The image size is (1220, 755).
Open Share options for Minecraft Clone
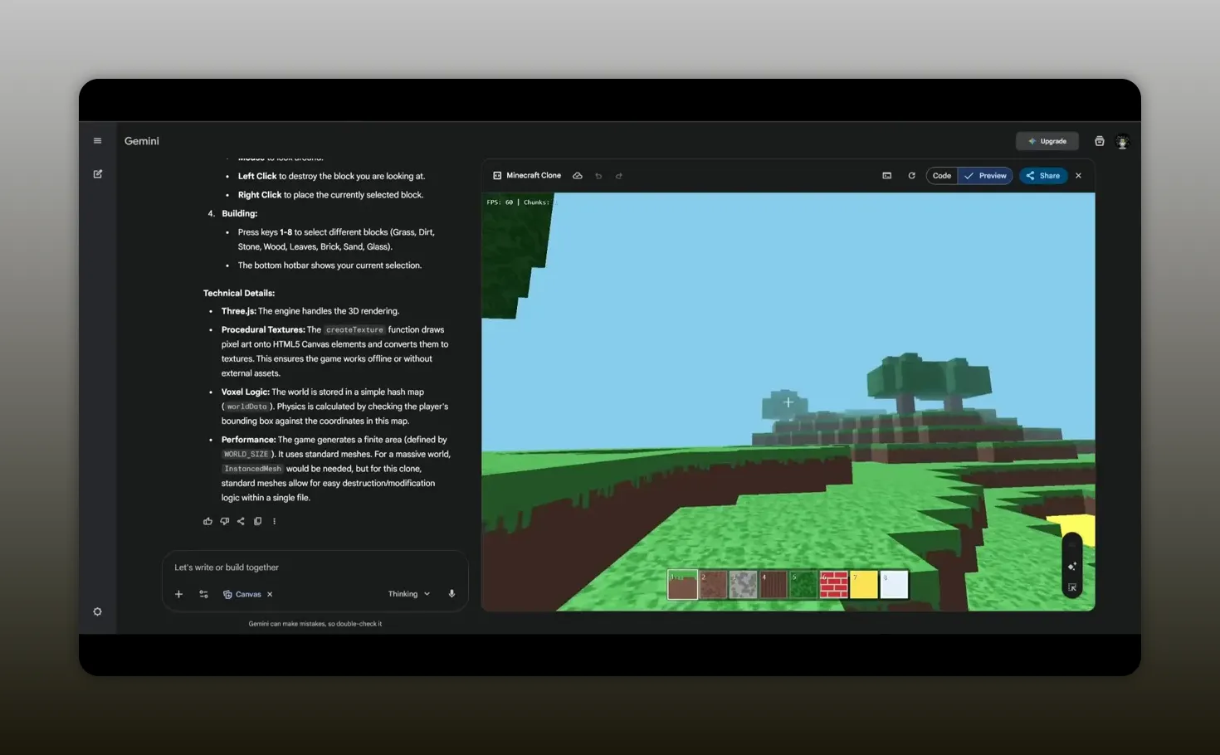(x=1042, y=175)
